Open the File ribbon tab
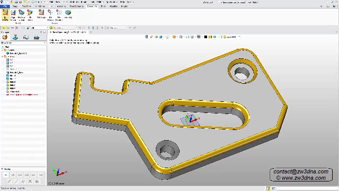The height and width of the screenshot is (191, 339). click(x=5, y=6)
